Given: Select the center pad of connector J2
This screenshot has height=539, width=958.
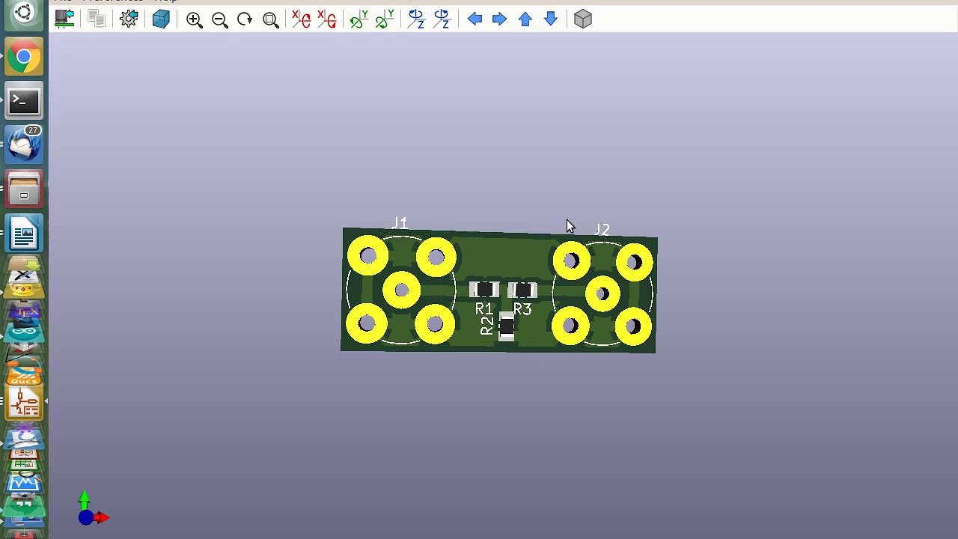Looking at the screenshot, I should pos(603,293).
